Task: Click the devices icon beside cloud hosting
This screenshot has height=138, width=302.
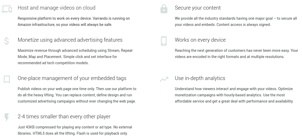Action: (x=7, y=9)
